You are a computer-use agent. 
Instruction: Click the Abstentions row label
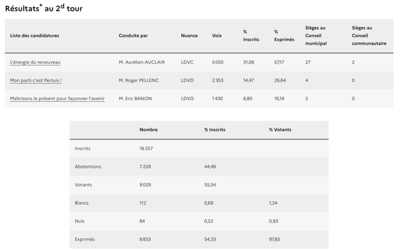click(88, 166)
